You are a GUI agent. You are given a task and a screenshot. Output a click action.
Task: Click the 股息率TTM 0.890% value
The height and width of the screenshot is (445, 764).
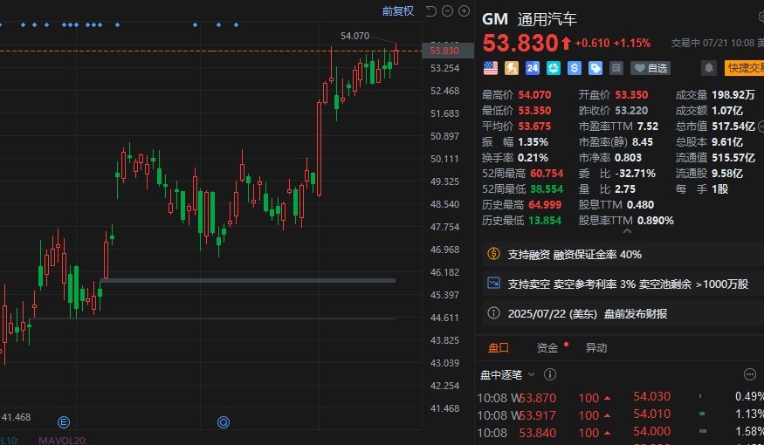point(656,221)
